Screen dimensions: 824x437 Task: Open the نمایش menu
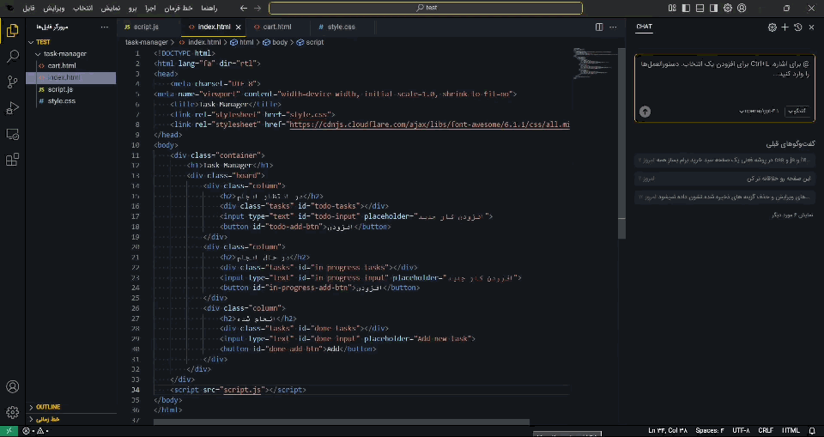[x=110, y=8]
